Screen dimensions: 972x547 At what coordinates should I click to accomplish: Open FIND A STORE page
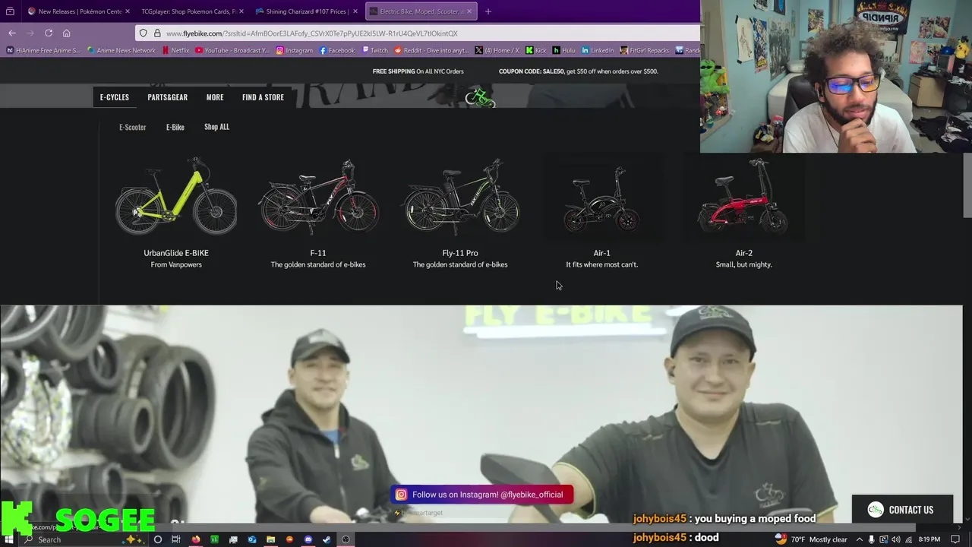[263, 97]
